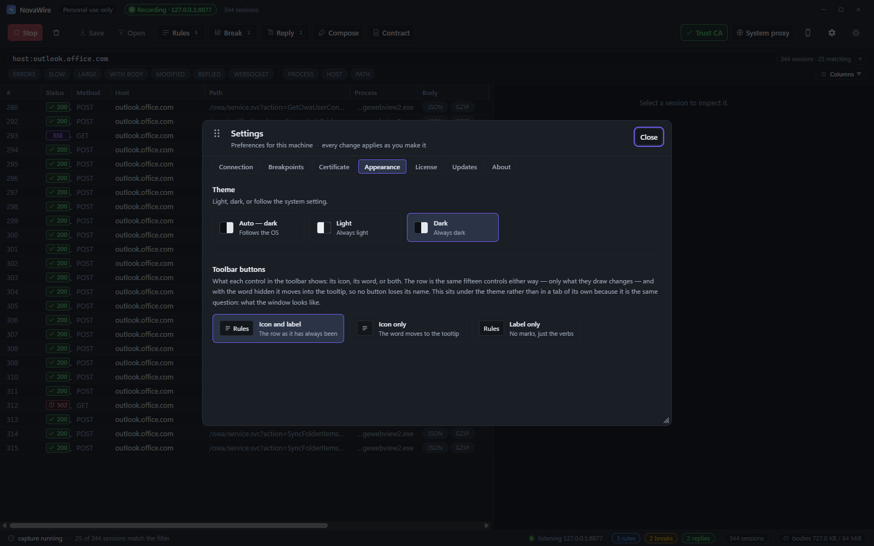Close the Settings dialog
874x546 pixels.
[648, 137]
